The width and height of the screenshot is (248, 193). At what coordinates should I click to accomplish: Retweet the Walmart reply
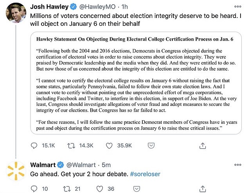click(66, 189)
